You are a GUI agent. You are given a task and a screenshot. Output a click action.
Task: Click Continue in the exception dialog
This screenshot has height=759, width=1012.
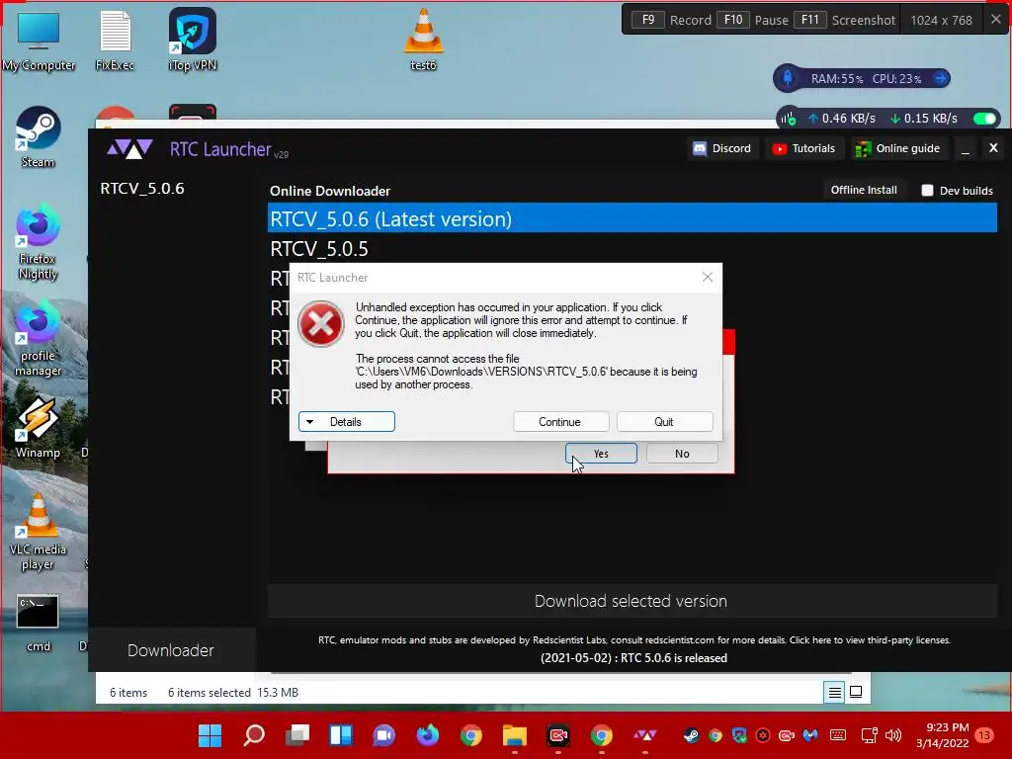[560, 421]
